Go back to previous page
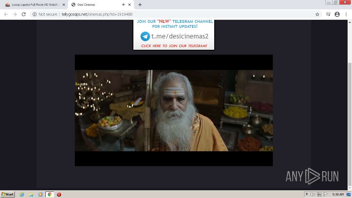This screenshot has height=198, width=352. (x=6, y=14)
